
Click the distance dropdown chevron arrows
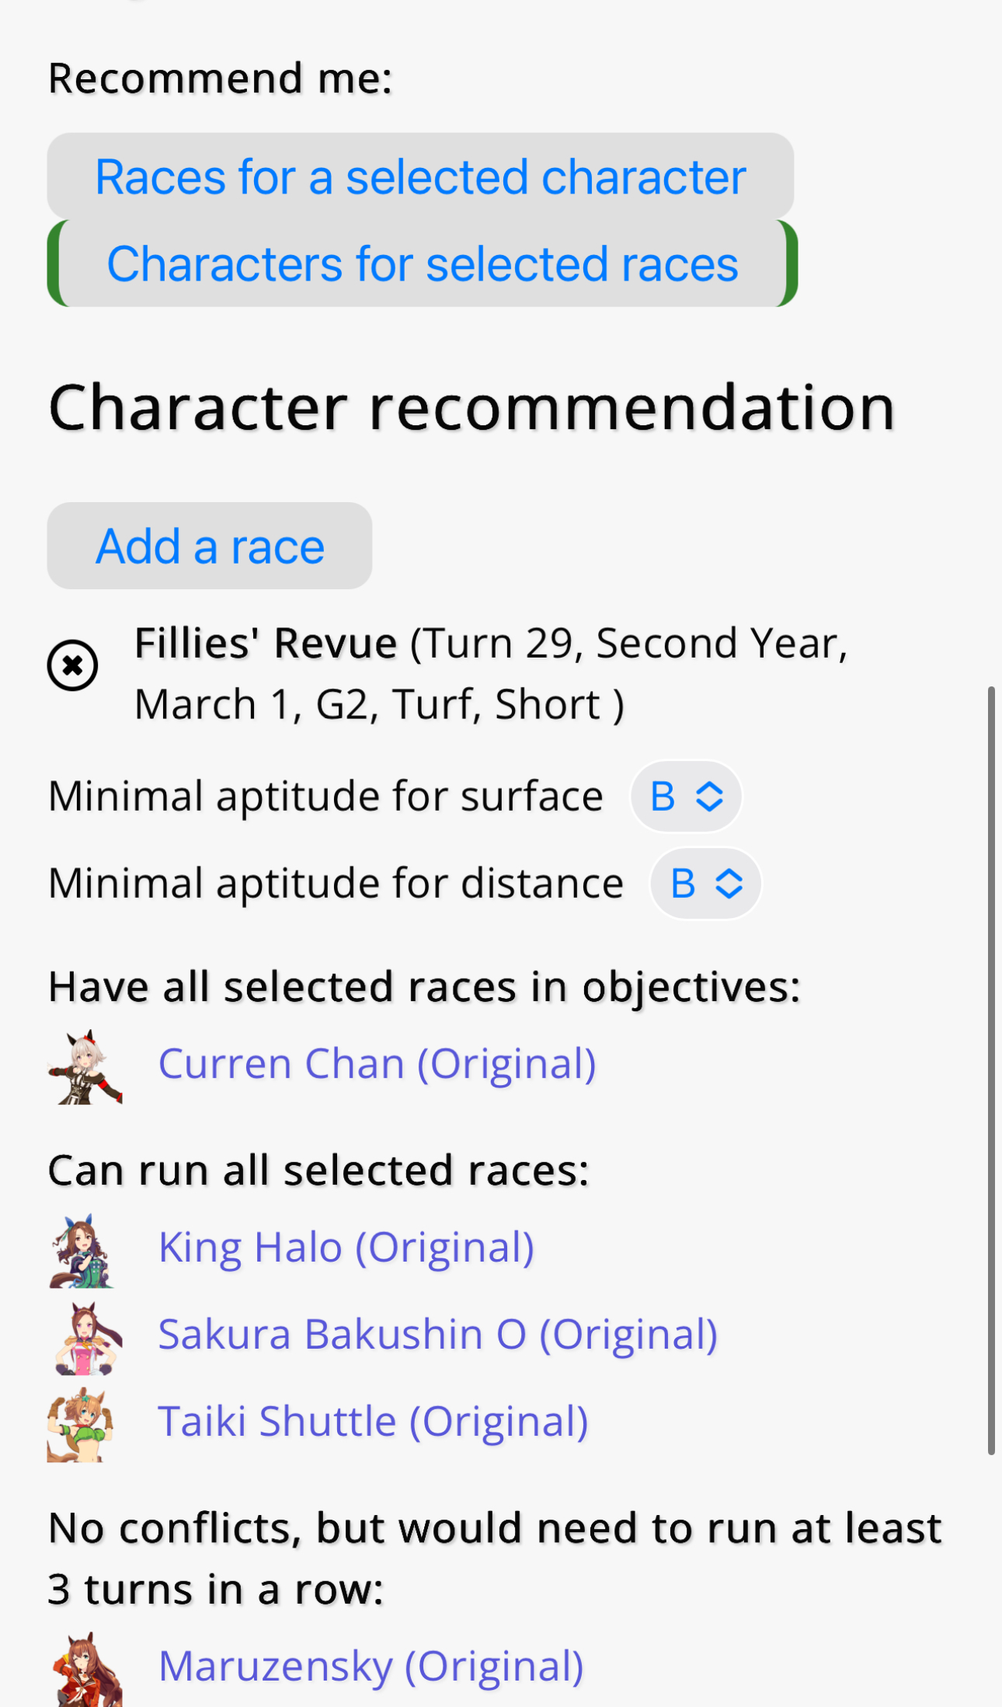[x=729, y=884]
